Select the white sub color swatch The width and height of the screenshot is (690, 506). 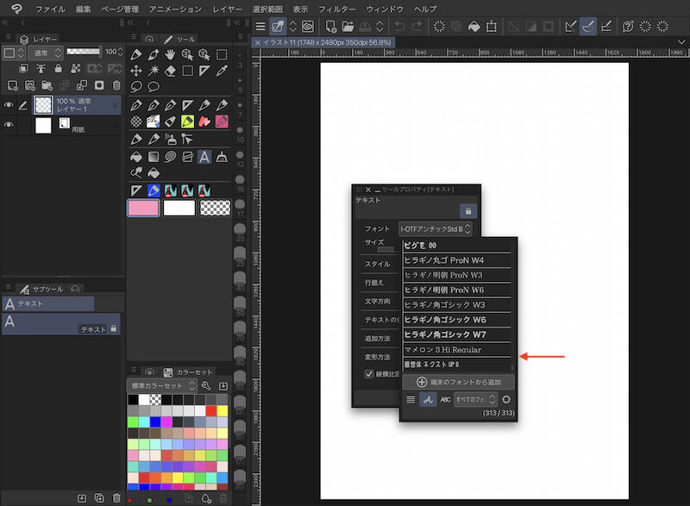tap(179, 208)
